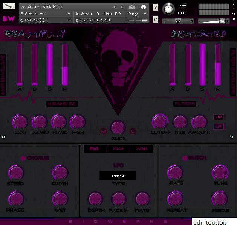Toggle the Chorus power button

pos(23,158)
